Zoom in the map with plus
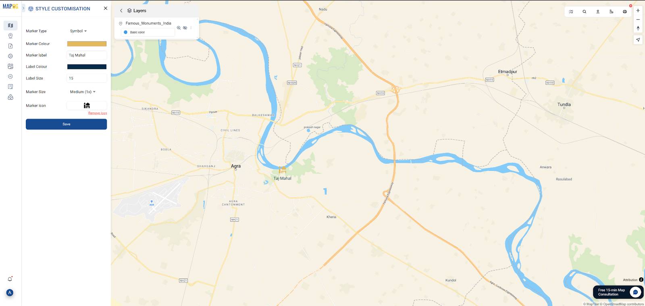 [638, 11]
